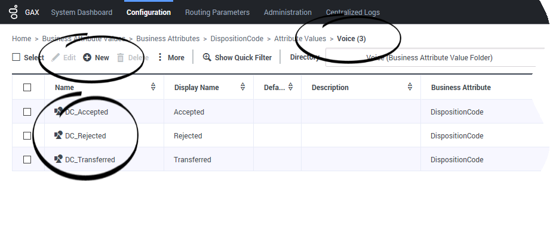Click the New plus icon

pos(87,58)
